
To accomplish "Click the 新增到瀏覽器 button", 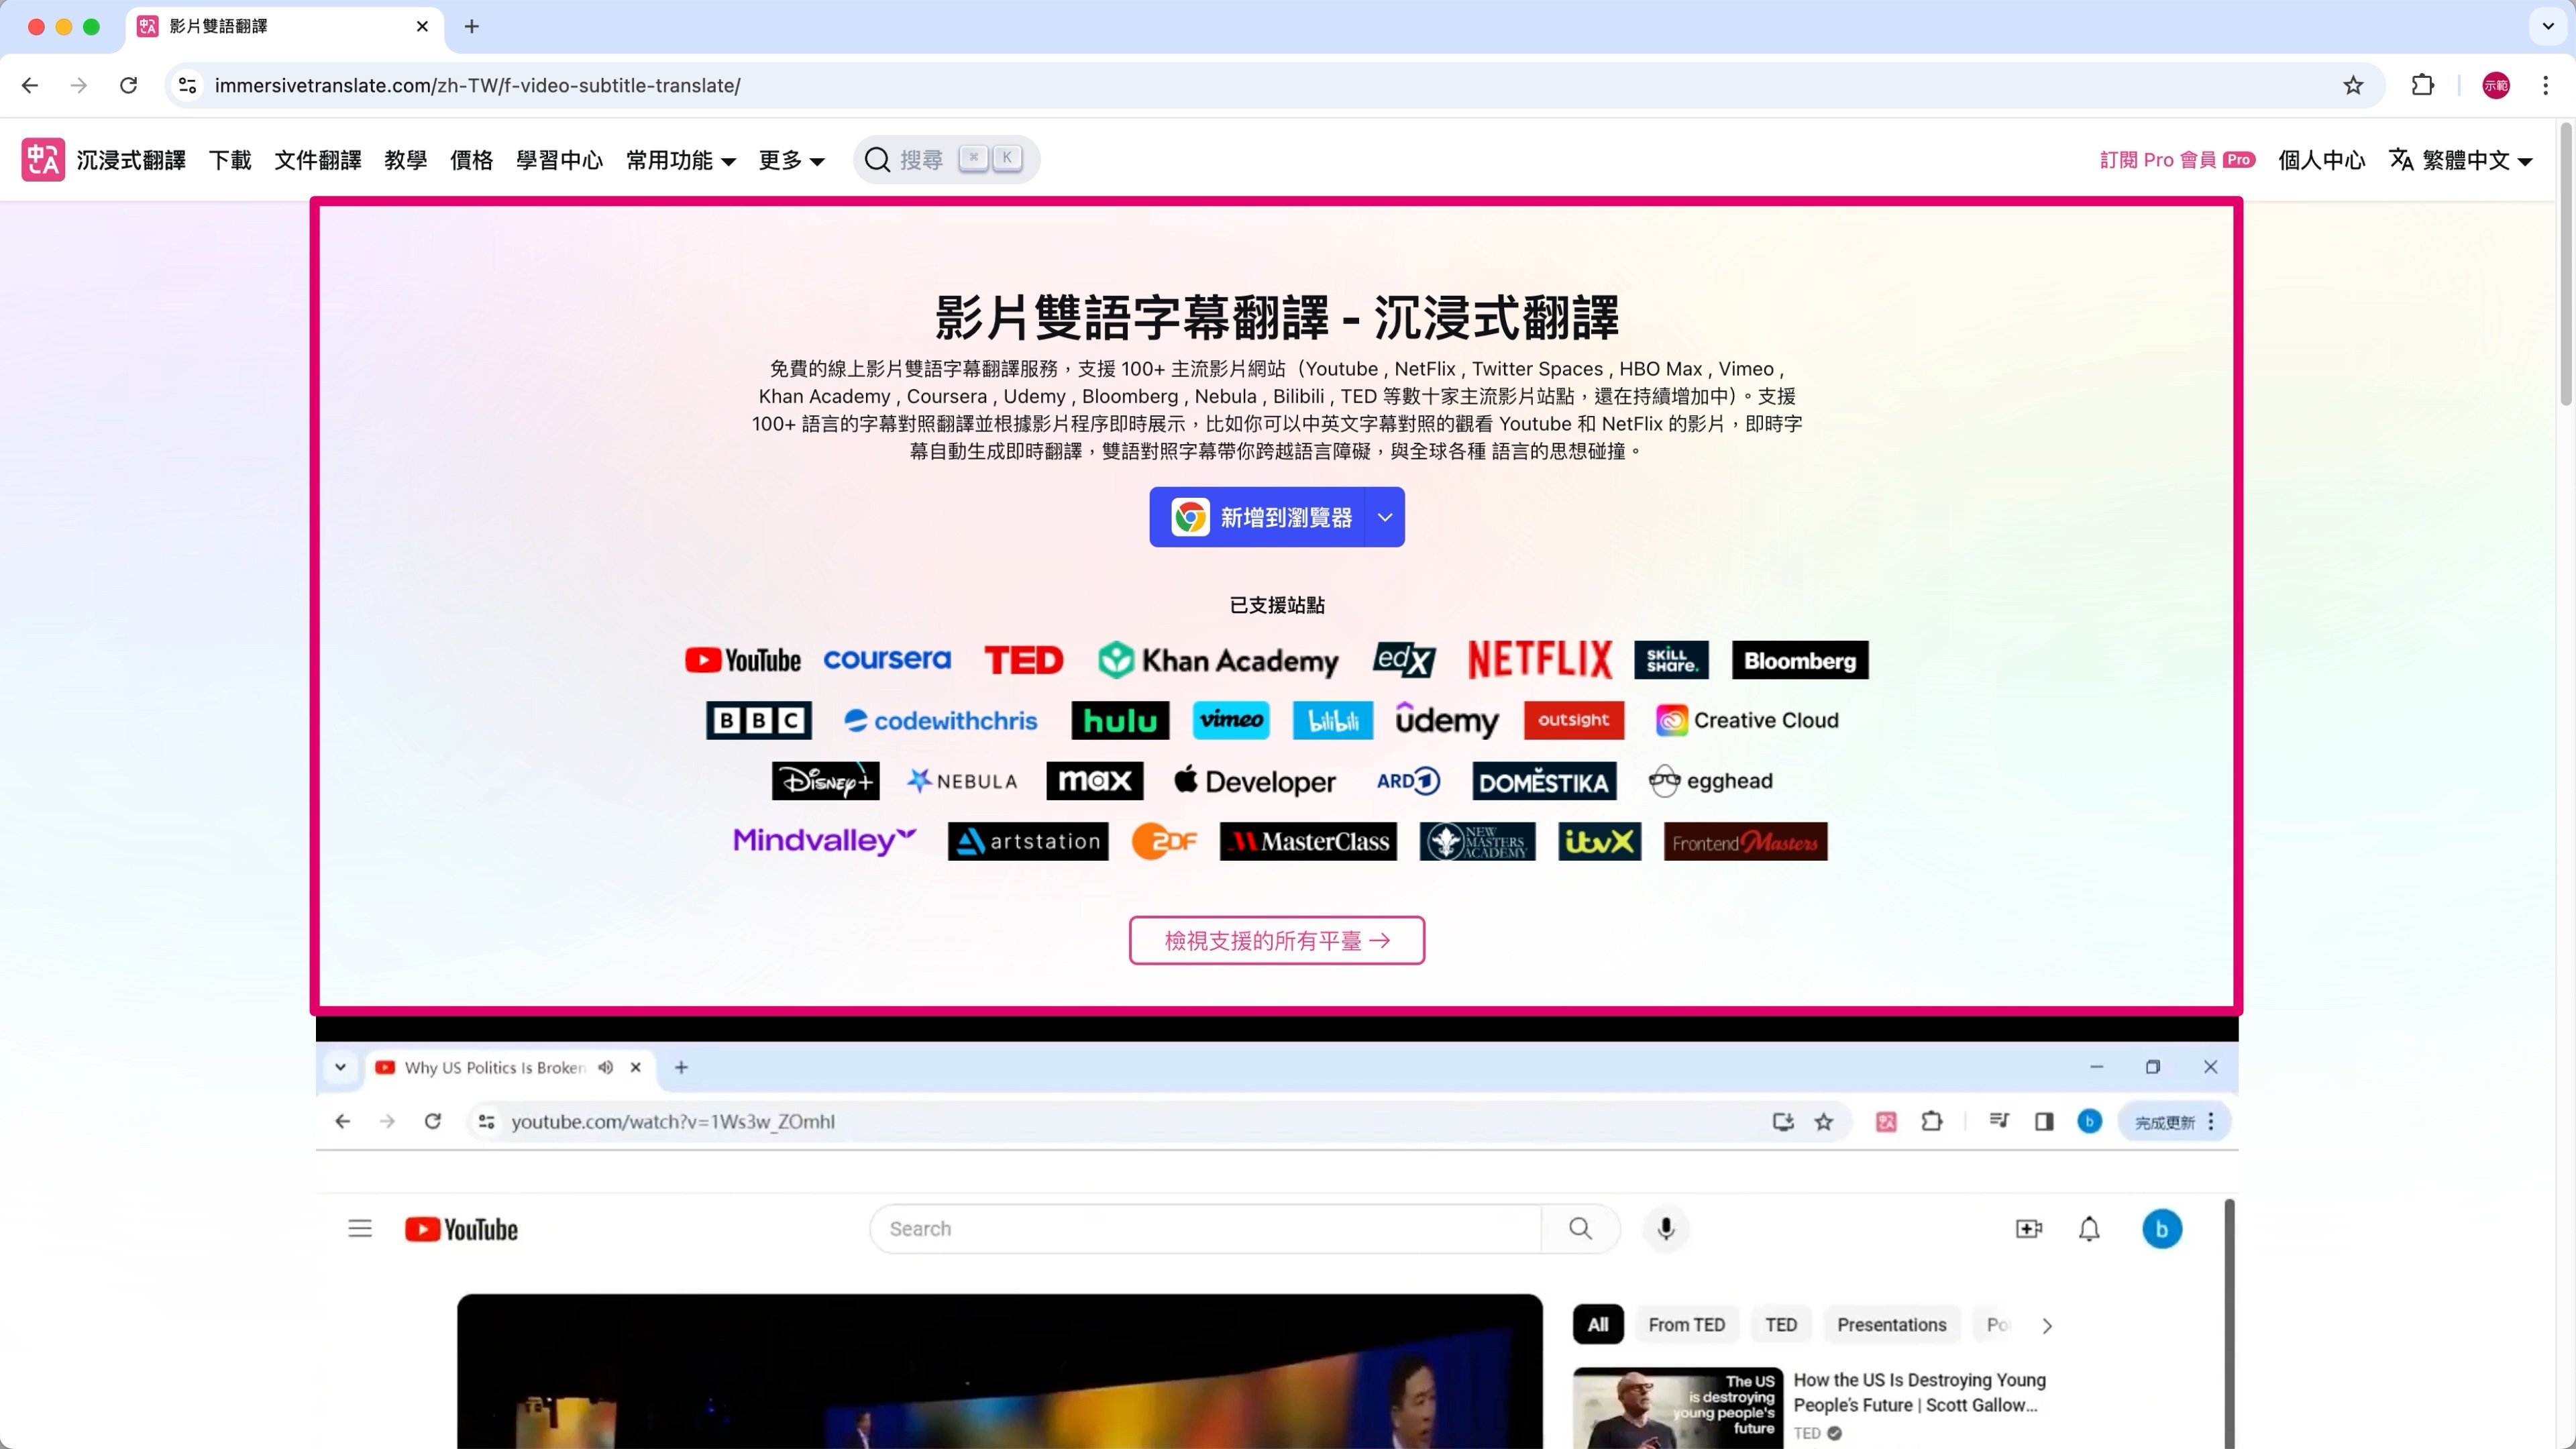I will tap(1257, 517).
